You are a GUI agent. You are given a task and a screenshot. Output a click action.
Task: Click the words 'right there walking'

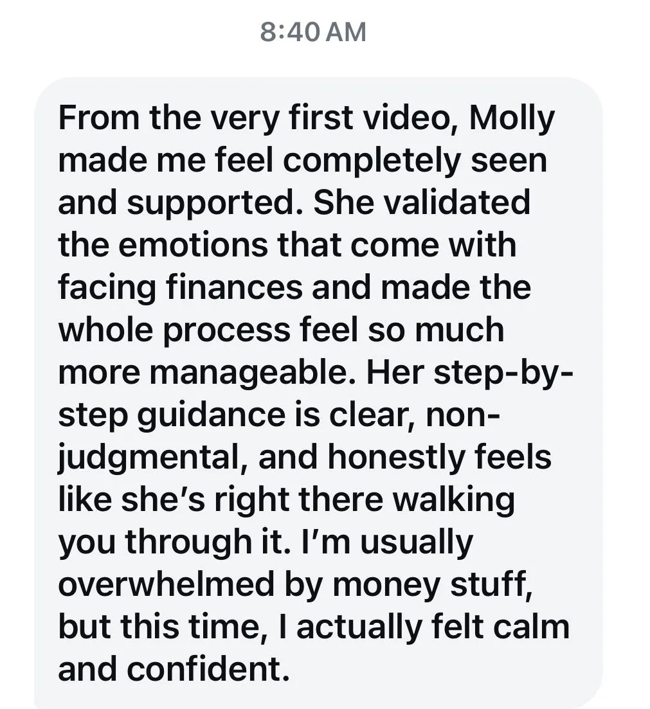coord(364,500)
